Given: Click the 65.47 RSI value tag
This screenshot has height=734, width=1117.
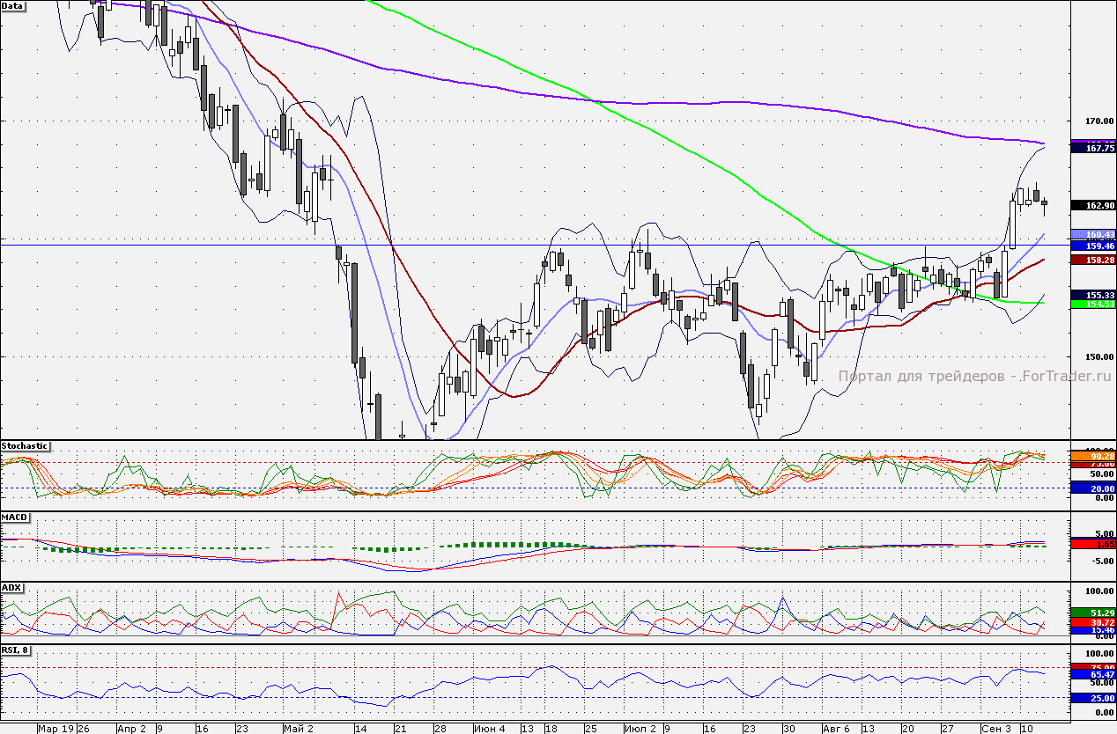Looking at the screenshot, I should pyautogui.click(x=1093, y=673).
